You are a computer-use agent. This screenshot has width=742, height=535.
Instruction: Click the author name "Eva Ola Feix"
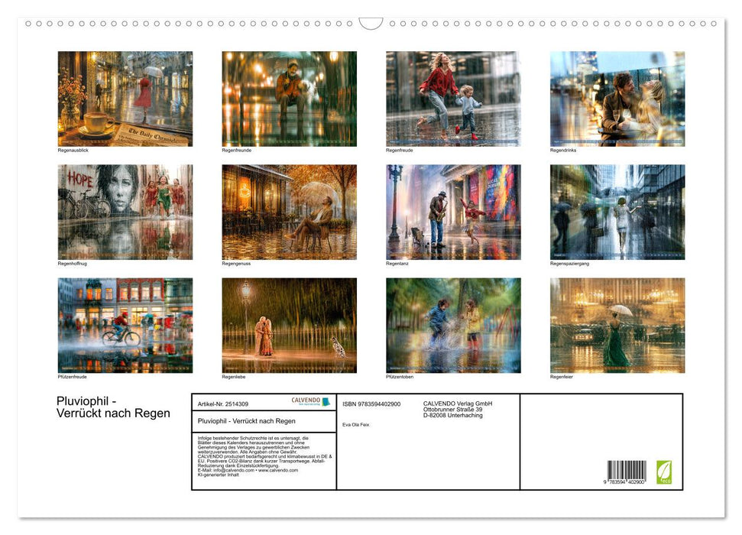[x=356, y=425]
